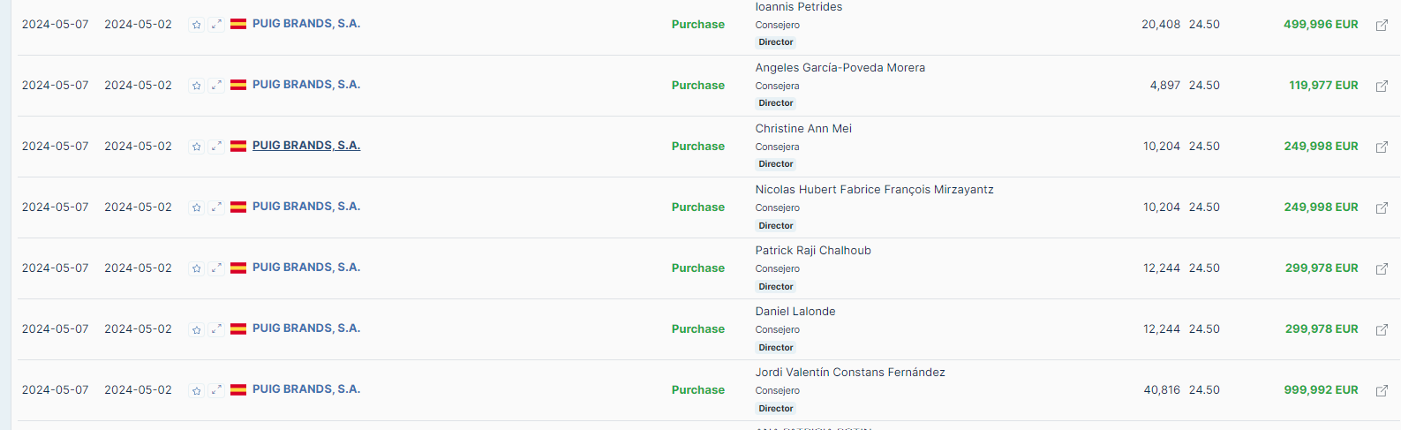Open external link icon in Christine Ann Mei row
Viewport: 1401px width, 430px height.
pos(1382,147)
